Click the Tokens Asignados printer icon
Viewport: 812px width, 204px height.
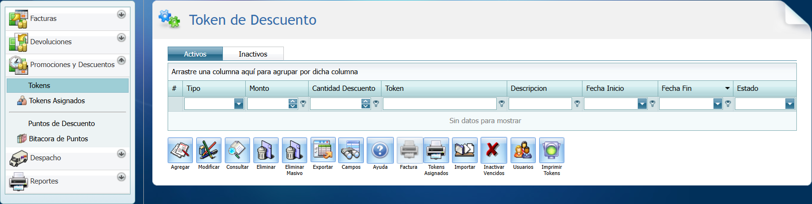tap(436, 150)
